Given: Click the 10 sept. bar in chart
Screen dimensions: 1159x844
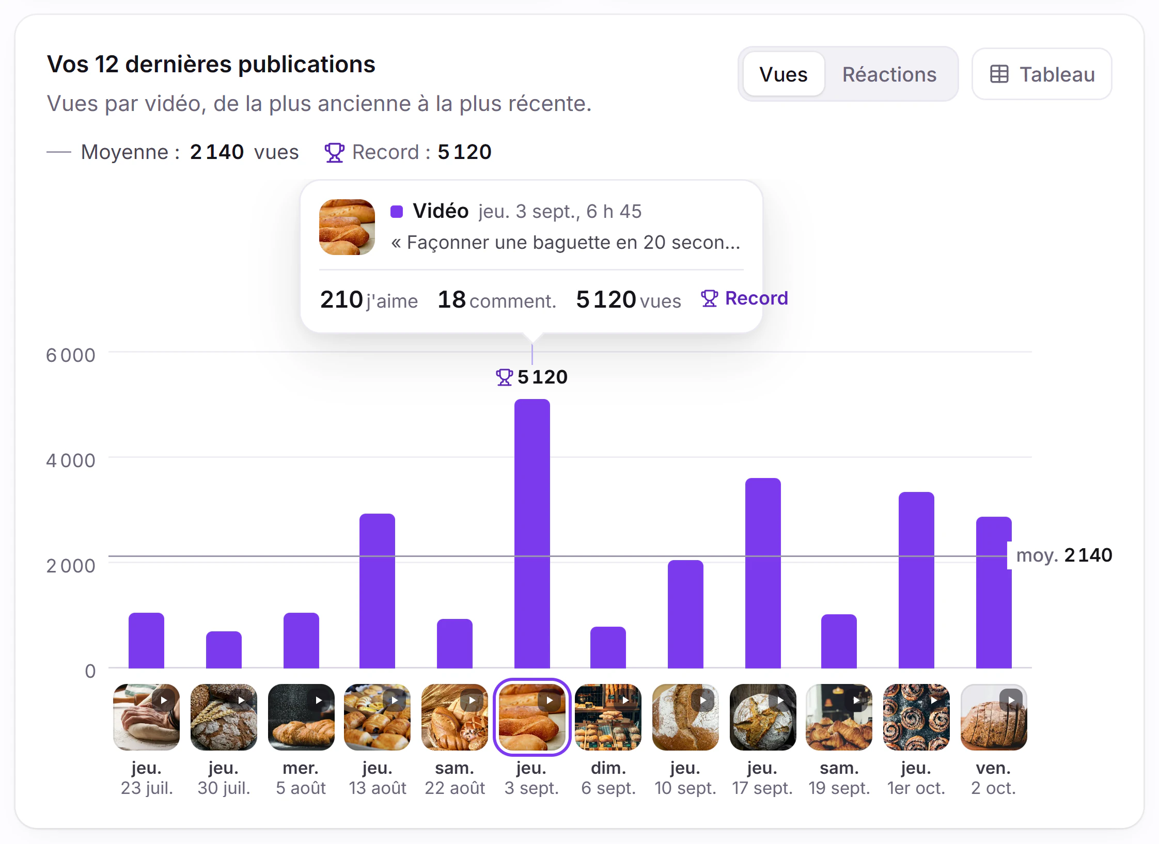Looking at the screenshot, I should click(x=685, y=614).
